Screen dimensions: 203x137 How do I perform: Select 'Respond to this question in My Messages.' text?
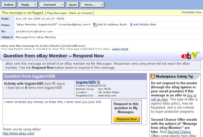pos(126,108)
